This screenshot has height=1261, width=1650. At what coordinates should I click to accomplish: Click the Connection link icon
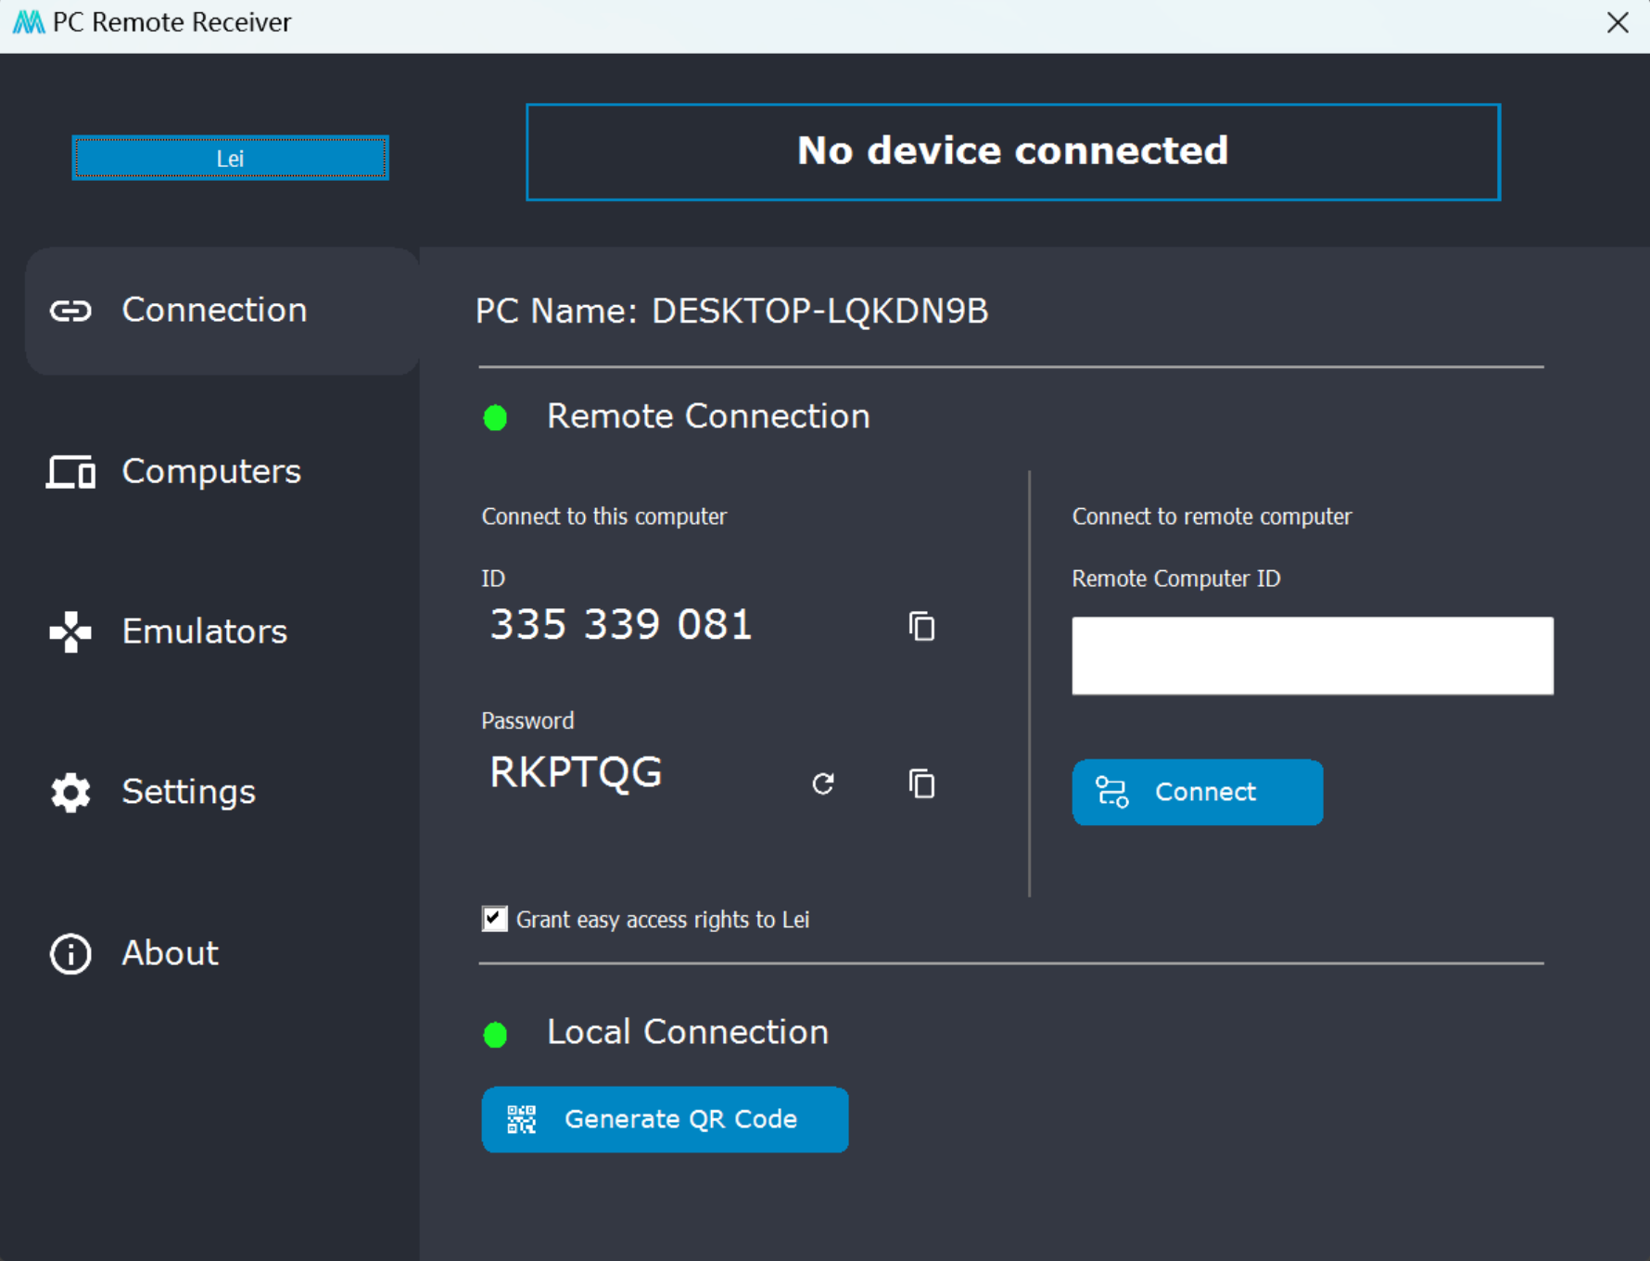pyautogui.click(x=70, y=311)
